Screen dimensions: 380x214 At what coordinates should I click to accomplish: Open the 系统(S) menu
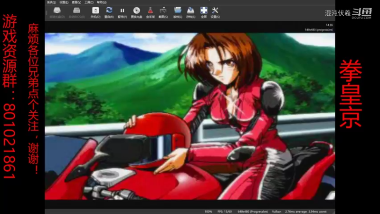pos(51,2)
